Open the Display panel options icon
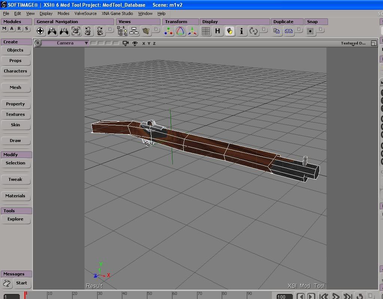This screenshot has width=383, height=299. [264, 29]
